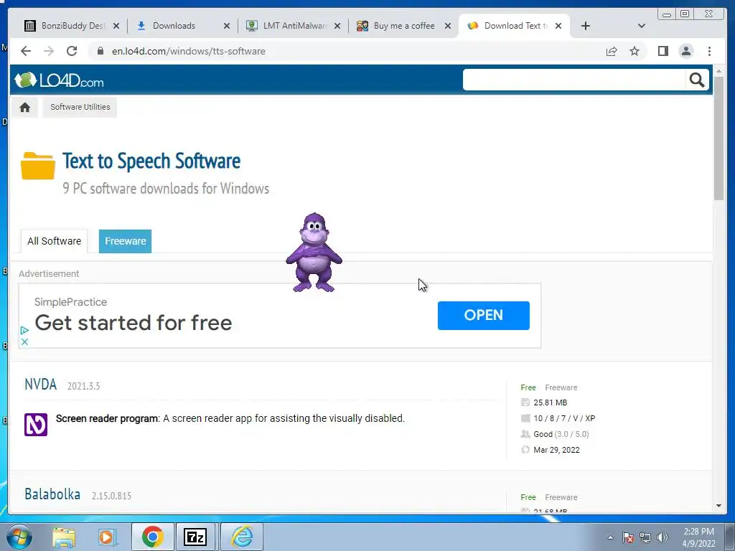
Task: Click the NVDA purple app icon
Action: click(36, 425)
